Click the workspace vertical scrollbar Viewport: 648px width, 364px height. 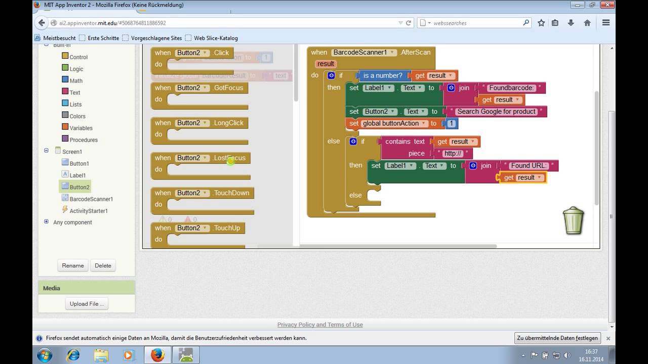pos(596,148)
